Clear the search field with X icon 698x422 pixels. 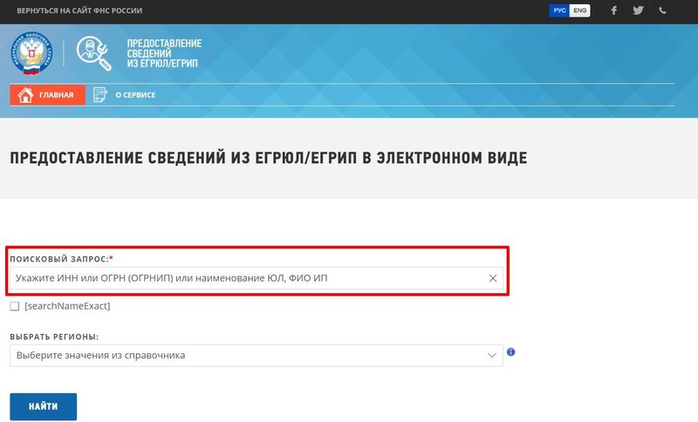pos(493,278)
